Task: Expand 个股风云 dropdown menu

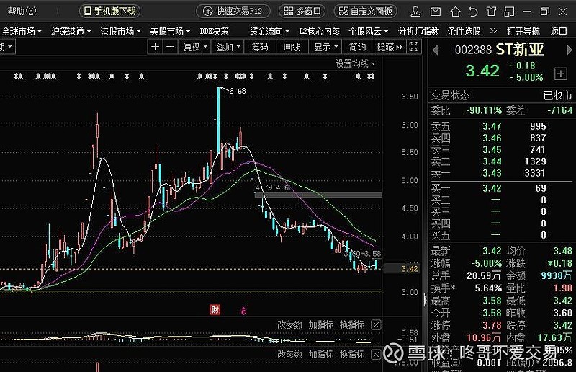Action: tap(369, 31)
